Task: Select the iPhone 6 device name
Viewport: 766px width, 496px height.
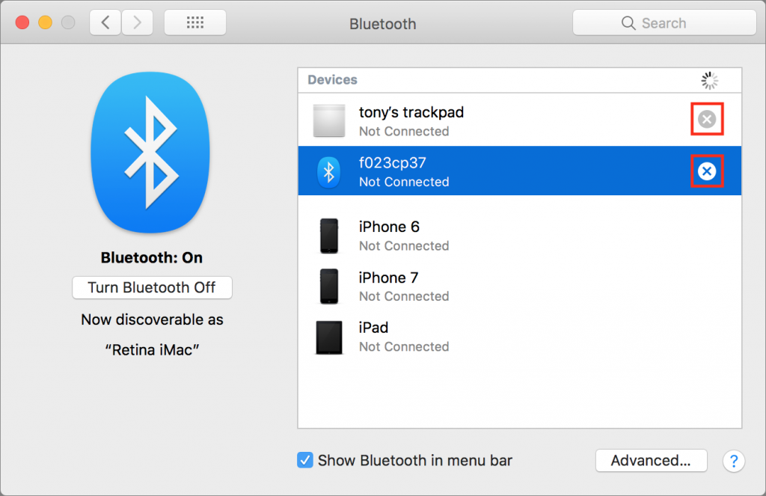Action: [x=389, y=227]
